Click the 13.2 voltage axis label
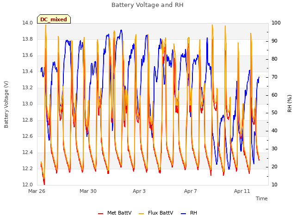This screenshot has height=222, width=296. [28, 88]
